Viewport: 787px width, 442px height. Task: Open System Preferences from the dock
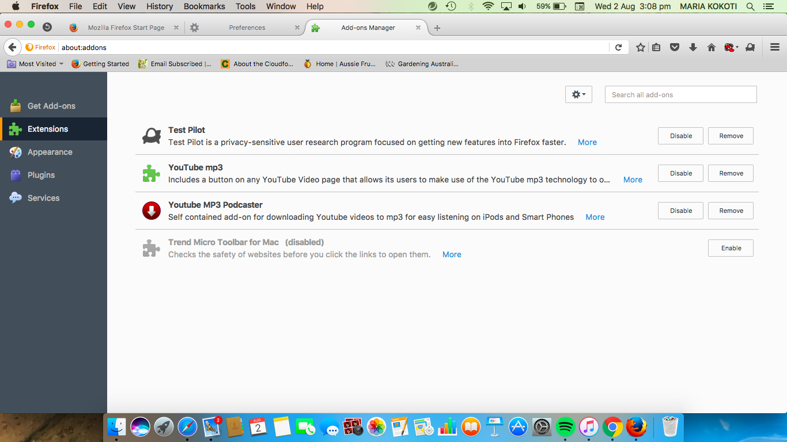point(542,427)
